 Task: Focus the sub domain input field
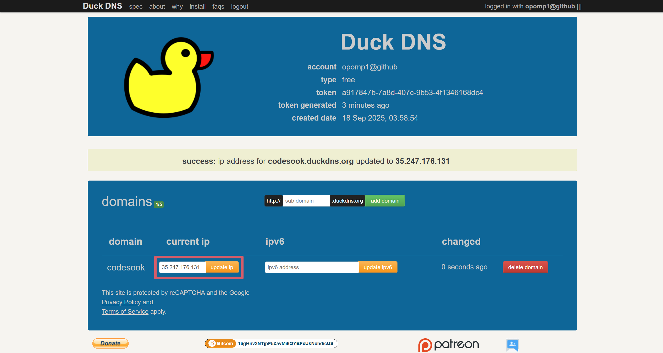[x=306, y=201]
